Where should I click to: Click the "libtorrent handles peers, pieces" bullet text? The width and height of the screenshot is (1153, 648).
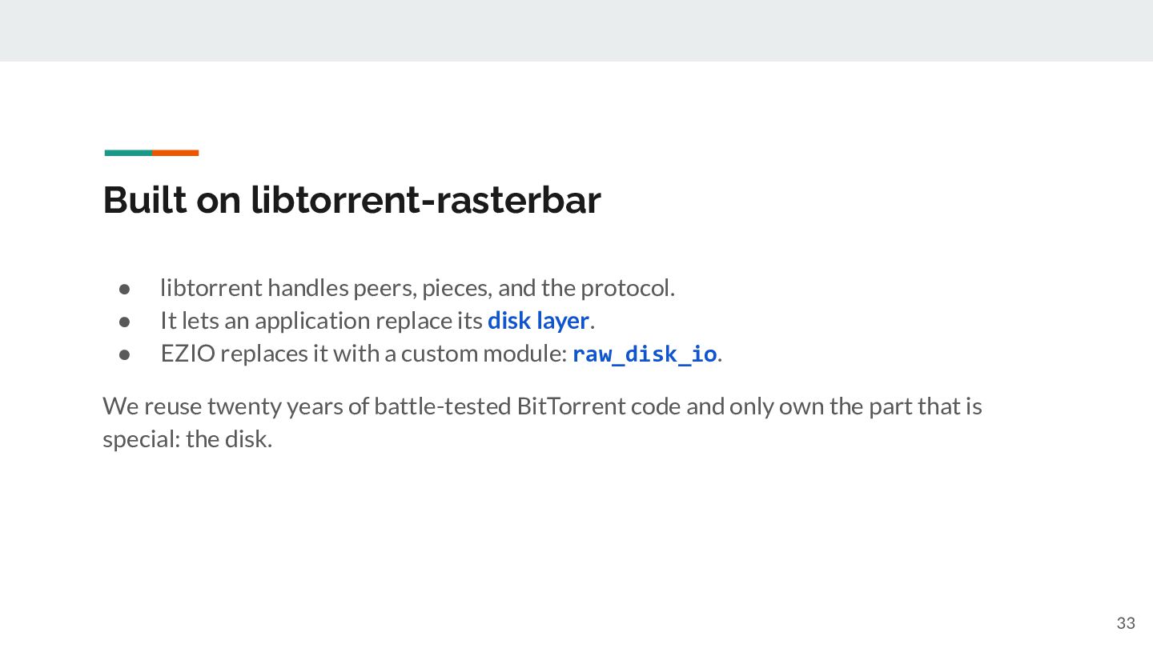pos(417,288)
